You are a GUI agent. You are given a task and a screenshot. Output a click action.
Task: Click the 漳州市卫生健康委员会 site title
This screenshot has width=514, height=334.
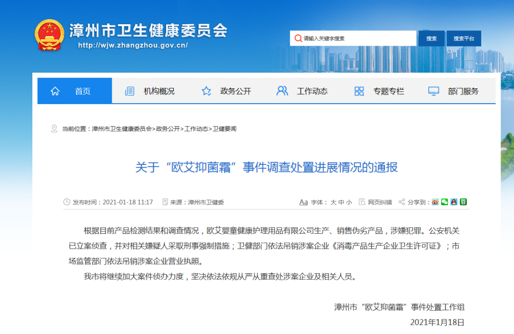[148, 30]
